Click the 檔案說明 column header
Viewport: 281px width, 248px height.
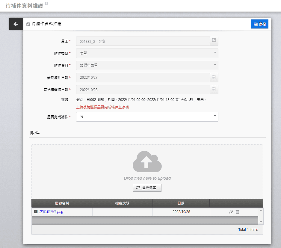point(122,203)
